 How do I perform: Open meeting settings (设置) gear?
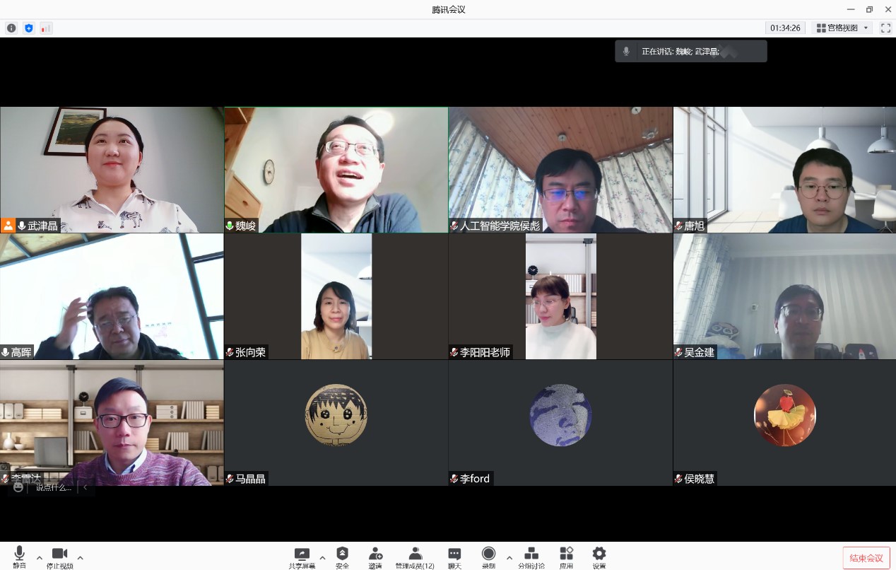(x=599, y=556)
